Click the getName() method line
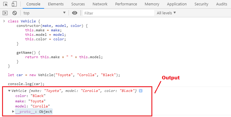 [28, 53]
